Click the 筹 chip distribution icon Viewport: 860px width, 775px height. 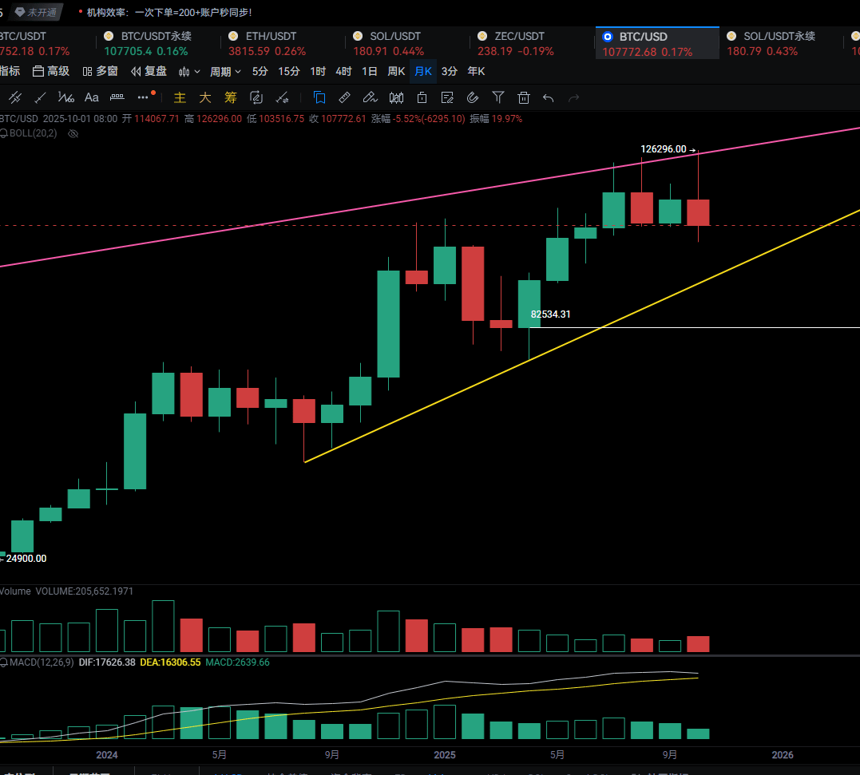pos(231,97)
